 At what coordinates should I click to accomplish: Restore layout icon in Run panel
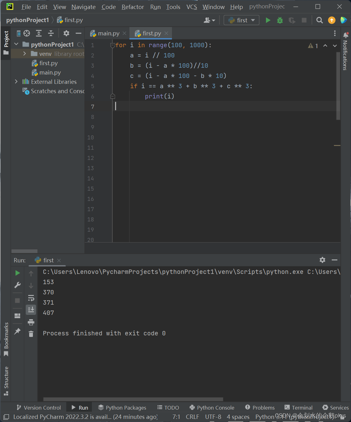tap(17, 316)
